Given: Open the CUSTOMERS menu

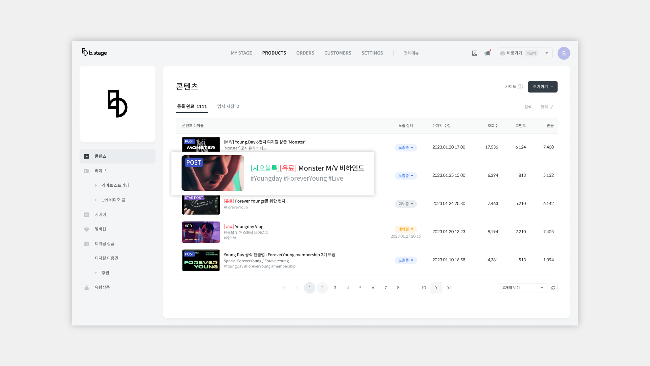Looking at the screenshot, I should [x=338, y=53].
